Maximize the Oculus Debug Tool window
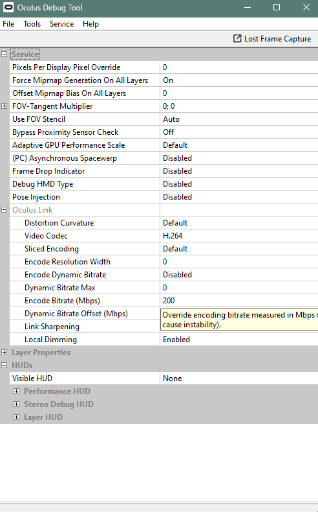The height and width of the screenshot is (512, 318). point(277,7)
